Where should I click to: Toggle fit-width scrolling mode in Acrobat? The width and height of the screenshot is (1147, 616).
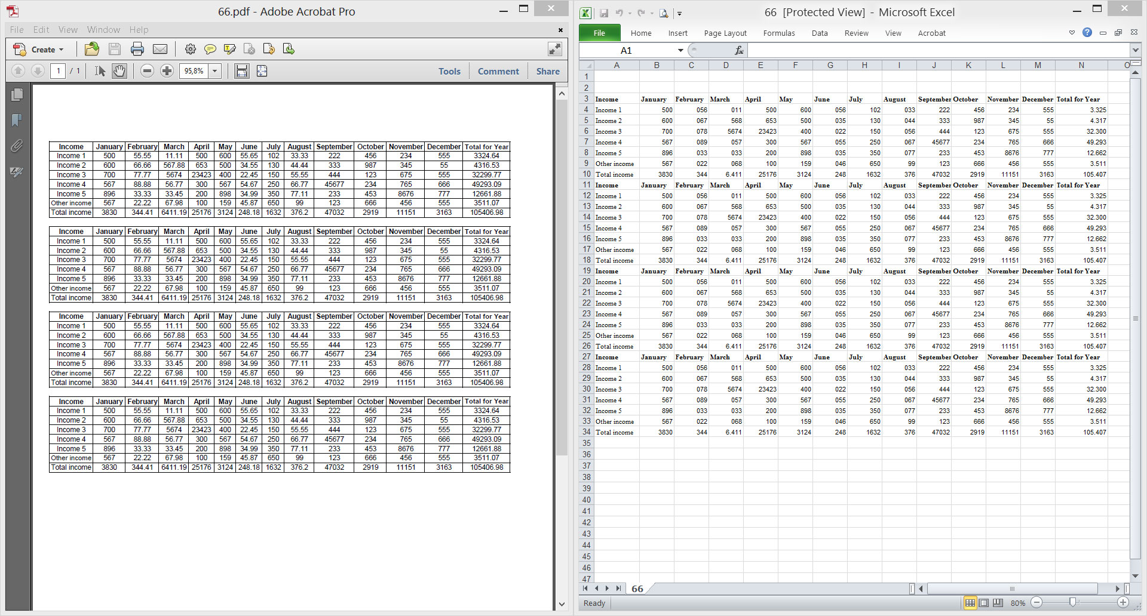pyautogui.click(x=241, y=71)
